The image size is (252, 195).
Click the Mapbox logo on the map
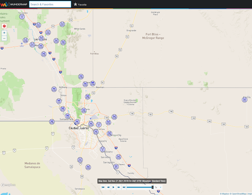tap(8, 185)
